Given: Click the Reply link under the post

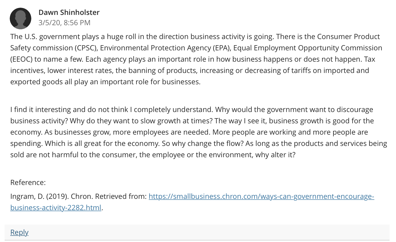Looking at the screenshot, I should (x=19, y=232).
